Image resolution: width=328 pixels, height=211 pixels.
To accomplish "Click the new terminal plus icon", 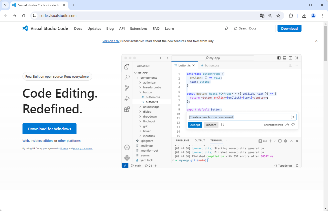I will (x=270, y=141).
